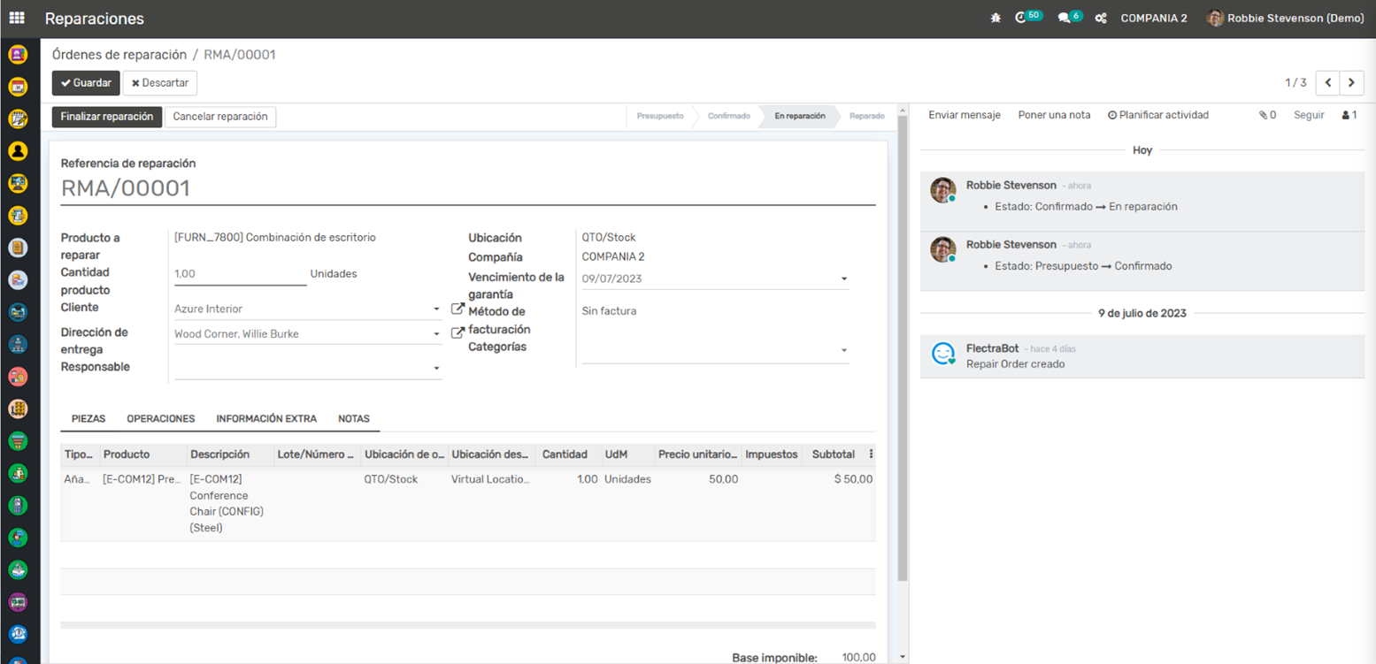Click Reparado status stage
Viewport: 1376px width, 664px height.
(866, 116)
